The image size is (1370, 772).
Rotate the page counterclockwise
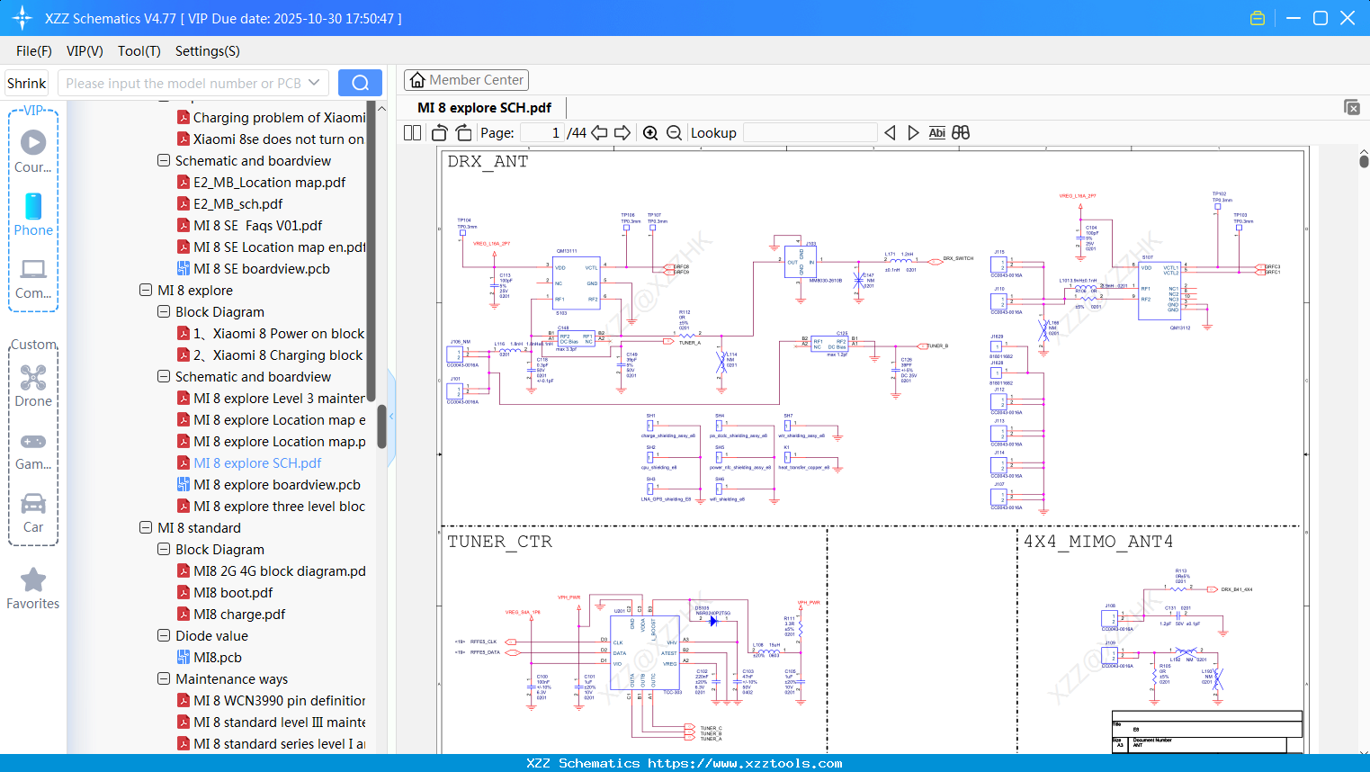tap(440, 133)
